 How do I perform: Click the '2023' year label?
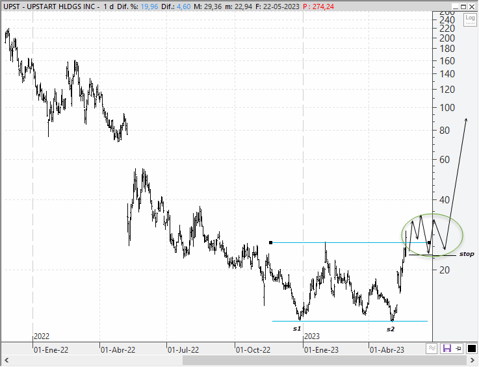(x=312, y=336)
